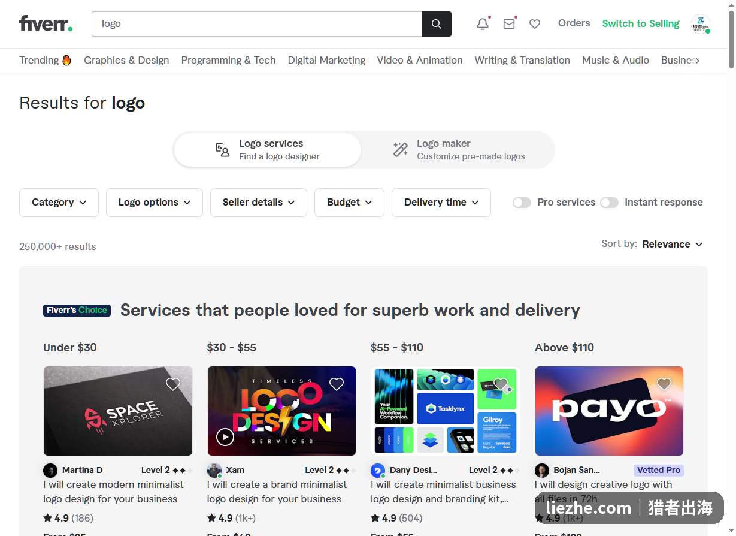Click the search input field containing logo
The height and width of the screenshot is (536, 736).
[x=257, y=24]
